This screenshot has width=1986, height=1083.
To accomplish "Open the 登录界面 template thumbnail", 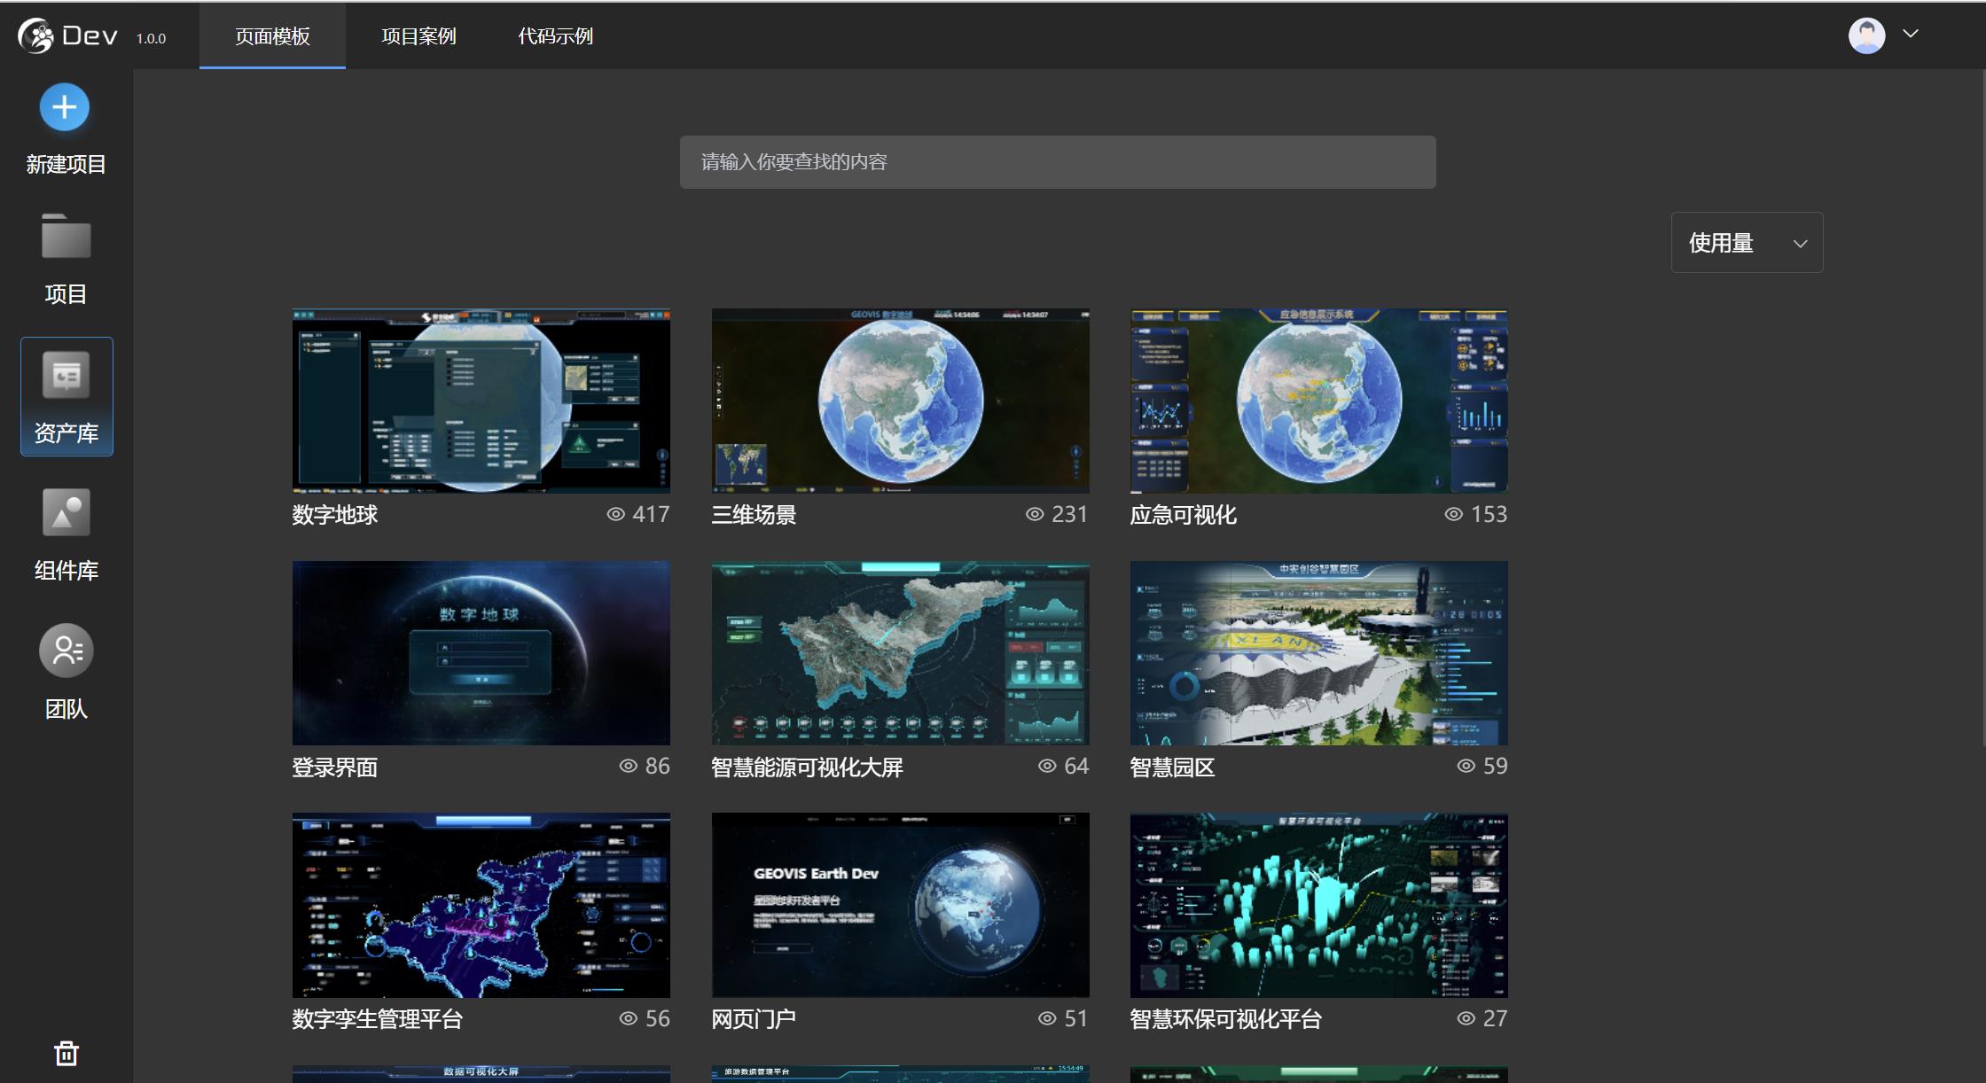I will 481,652.
